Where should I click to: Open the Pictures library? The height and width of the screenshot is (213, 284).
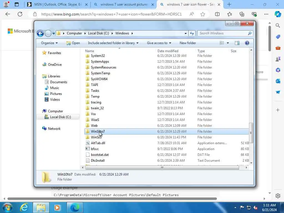[x=53, y=94]
